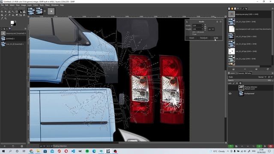Click the white foreground color swatch
Viewport: 274px width, 154px height.
12,23
